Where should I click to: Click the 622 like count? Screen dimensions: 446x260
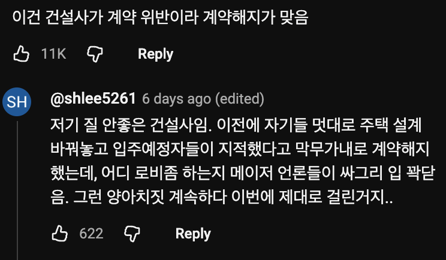[x=91, y=234]
